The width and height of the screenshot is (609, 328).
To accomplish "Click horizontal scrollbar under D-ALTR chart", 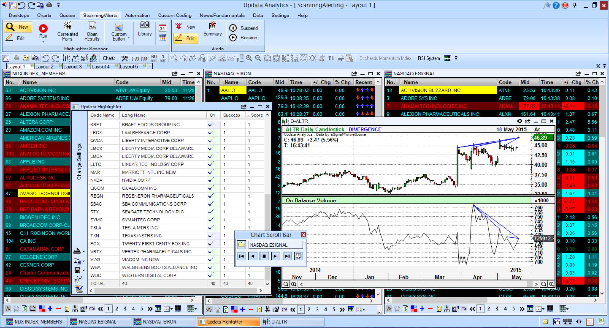I will click(x=418, y=284).
